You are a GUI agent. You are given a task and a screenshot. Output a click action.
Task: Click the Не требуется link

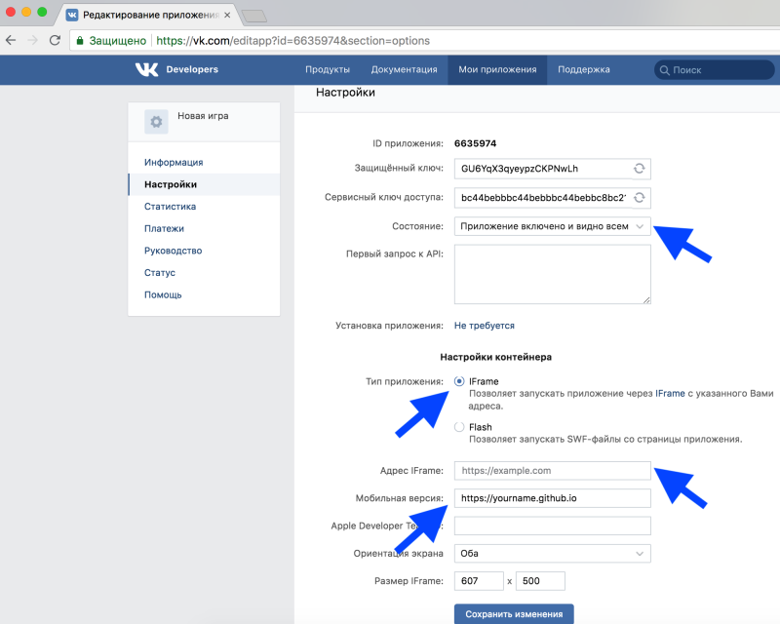(484, 326)
